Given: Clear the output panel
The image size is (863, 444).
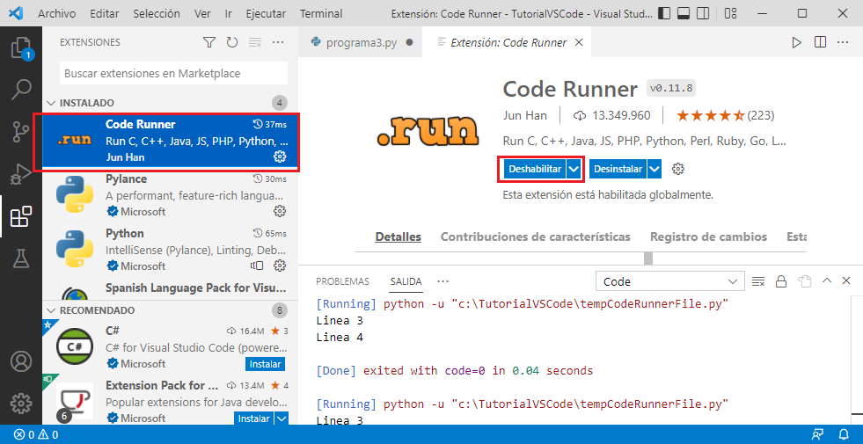Looking at the screenshot, I should click(x=758, y=281).
